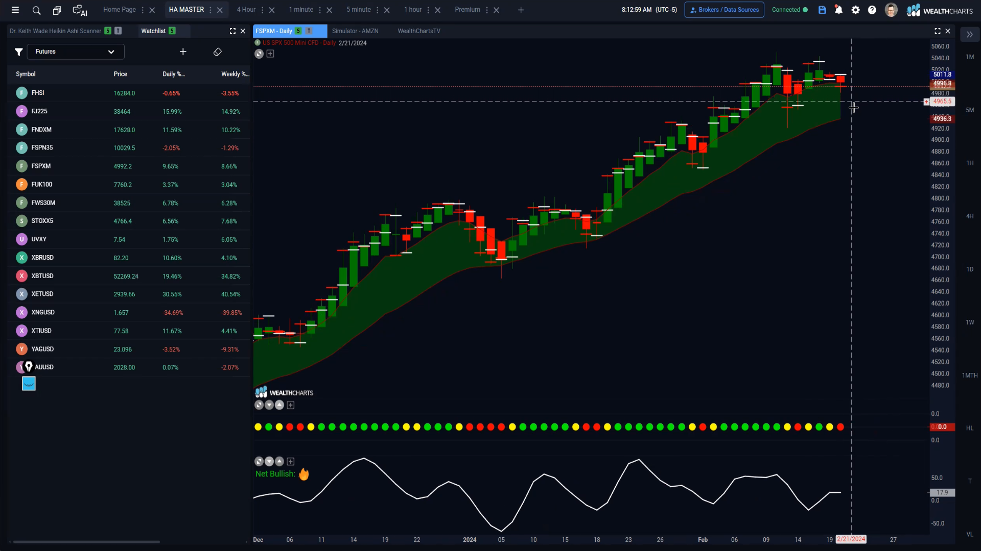
Task: Open the user profile avatar
Action: (891, 10)
